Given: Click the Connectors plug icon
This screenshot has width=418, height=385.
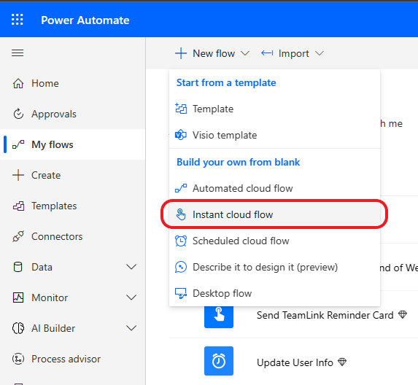Looking at the screenshot, I should pyautogui.click(x=18, y=236).
